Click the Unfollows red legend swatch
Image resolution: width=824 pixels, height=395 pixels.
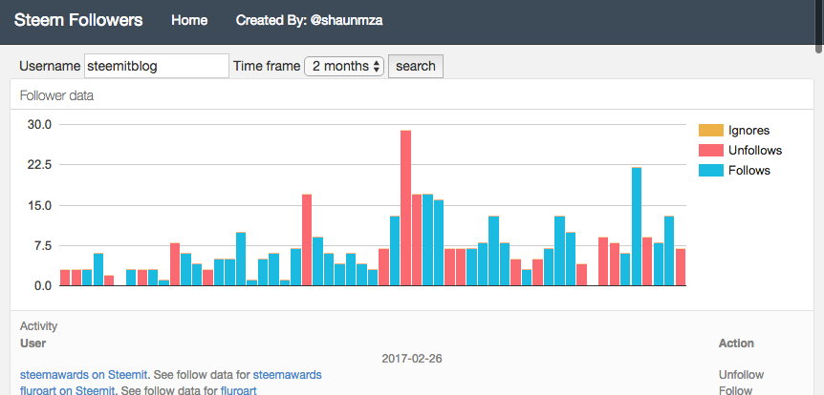click(711, 151)
